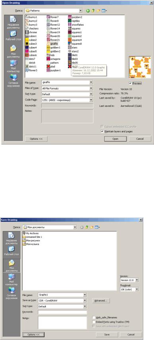Viewport: 154px width, 340px height.
Task: Open Network Places in Open Drawing sidebar
Action: click(14, 81)
